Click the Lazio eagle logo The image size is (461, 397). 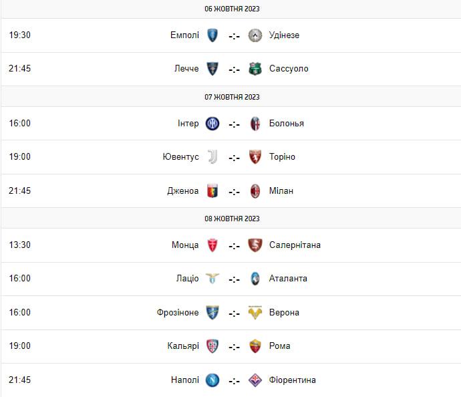pos(212,278)
